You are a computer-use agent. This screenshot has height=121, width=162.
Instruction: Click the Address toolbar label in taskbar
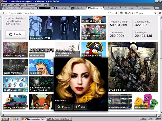pos(144,119)
